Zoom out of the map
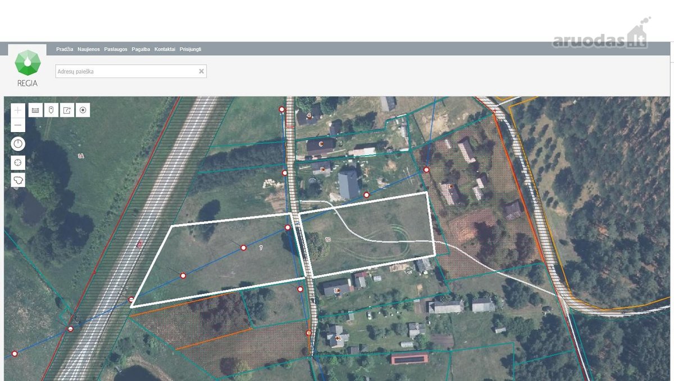Screen dimensions: 674x381 click(18, 125)
